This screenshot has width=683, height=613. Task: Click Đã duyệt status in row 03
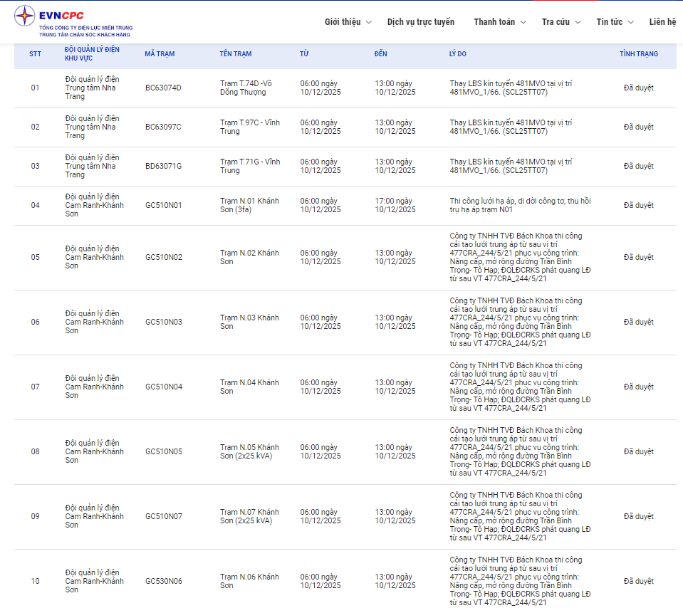(638, 167)
